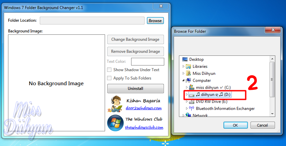Select Network in the folder tree
This screenshot has height=146, width=286.
(x=200, y=115)
